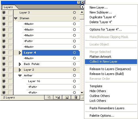Select Release to Layers (Build)

(107, 74)
